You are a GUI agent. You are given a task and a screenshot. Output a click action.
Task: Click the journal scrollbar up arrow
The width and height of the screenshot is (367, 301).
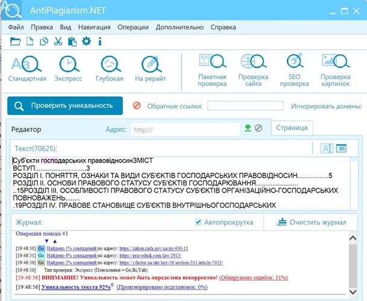353,238
